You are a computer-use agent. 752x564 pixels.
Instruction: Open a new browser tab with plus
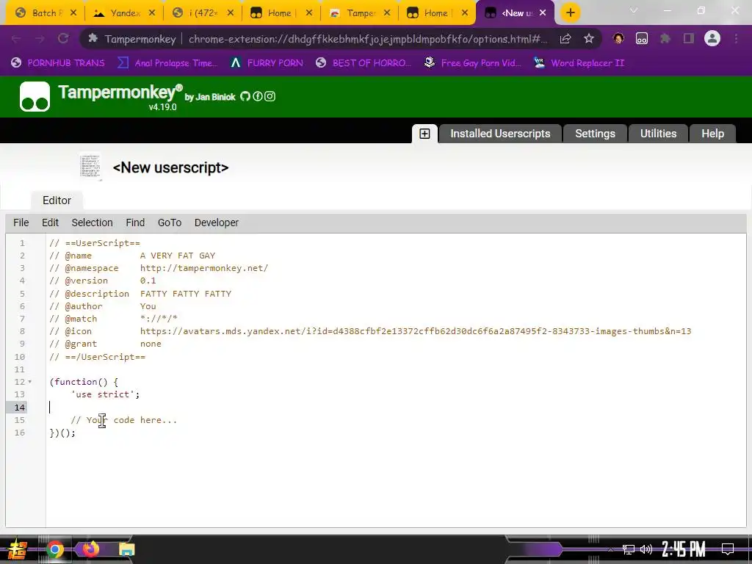tap(570, 13)
